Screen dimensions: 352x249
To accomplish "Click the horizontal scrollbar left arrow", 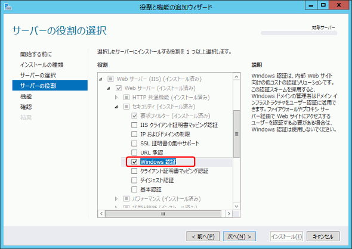I will (x=101, y=214).
